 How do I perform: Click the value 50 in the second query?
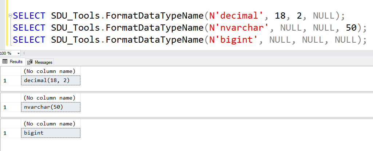click(x=351, y=27)
